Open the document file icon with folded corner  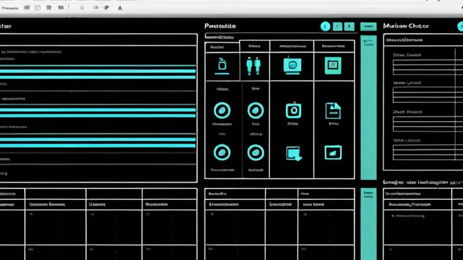[x=333, y=111]
